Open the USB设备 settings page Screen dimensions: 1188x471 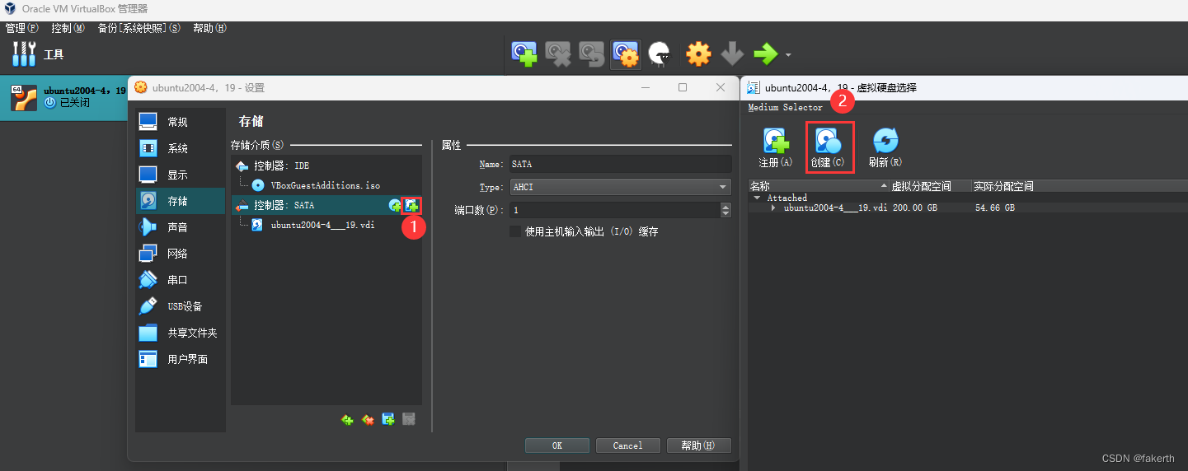(x=181, y=306)
